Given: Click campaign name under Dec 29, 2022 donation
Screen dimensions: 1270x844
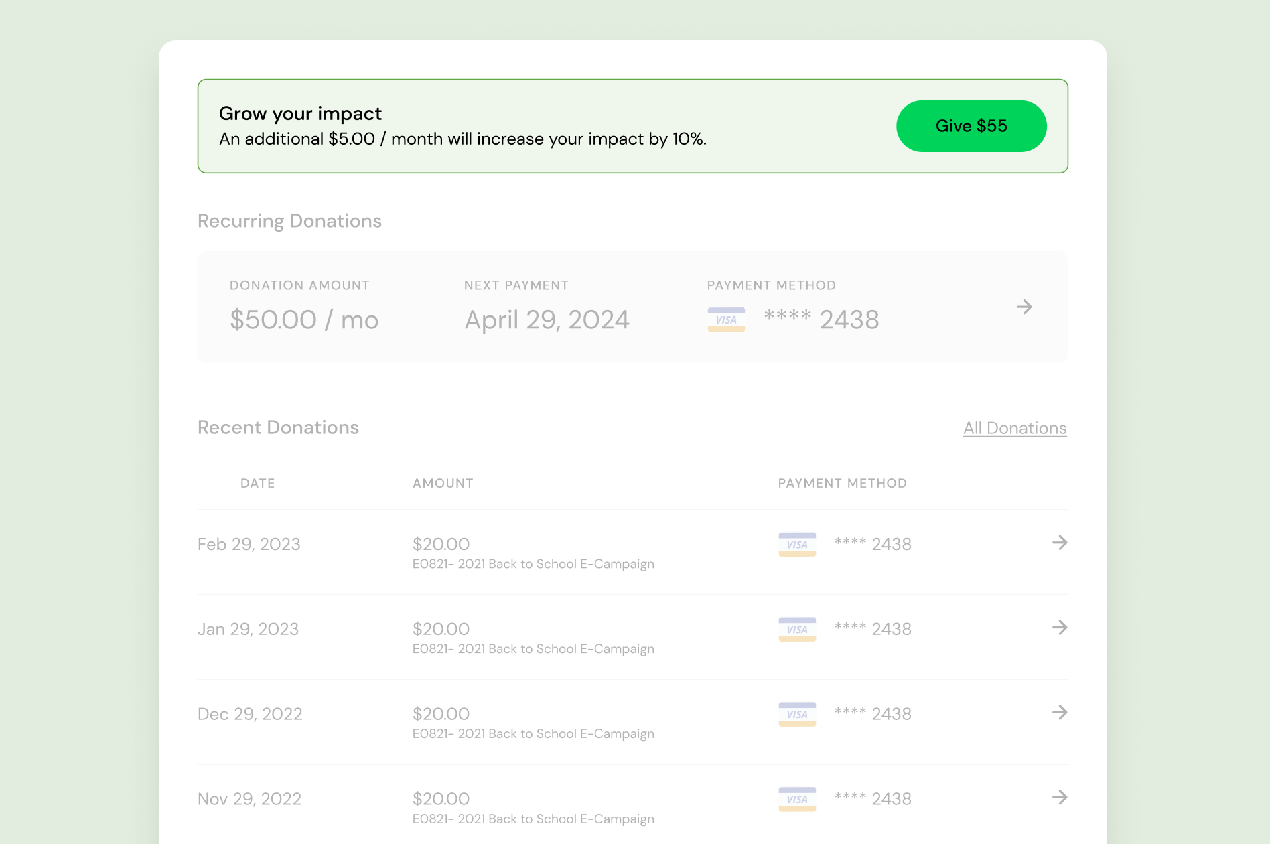Looking at the screenshot, I should (533, 734).
